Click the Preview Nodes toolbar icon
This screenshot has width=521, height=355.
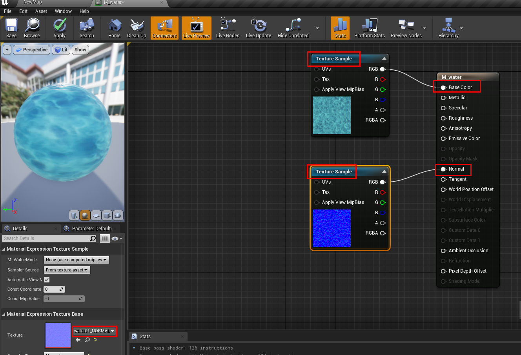point(406,28)
